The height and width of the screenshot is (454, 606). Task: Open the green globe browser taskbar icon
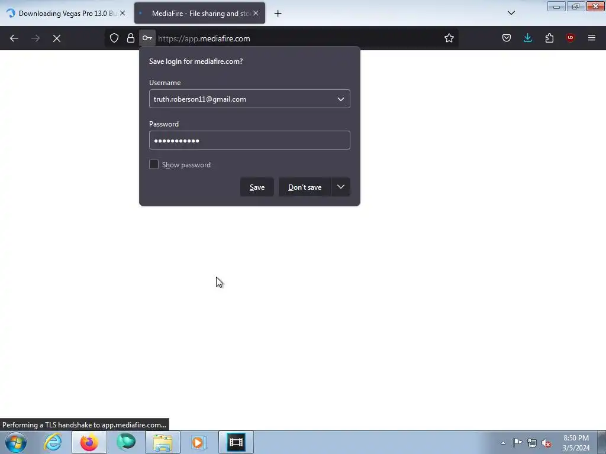pos(126,442)
